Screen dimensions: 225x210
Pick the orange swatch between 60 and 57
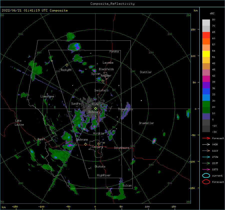point(206,41)
